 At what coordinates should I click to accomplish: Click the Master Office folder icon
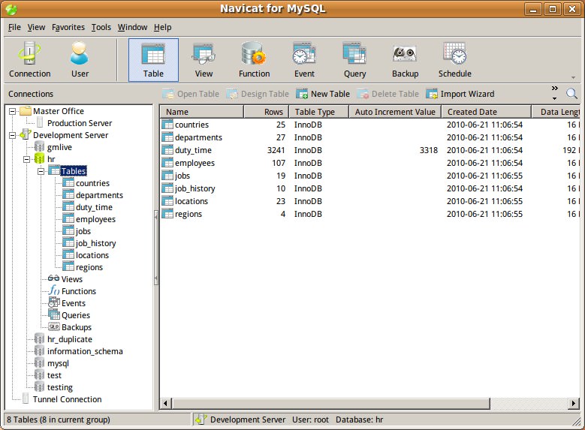pyautogui.click(x=26, y=111)
